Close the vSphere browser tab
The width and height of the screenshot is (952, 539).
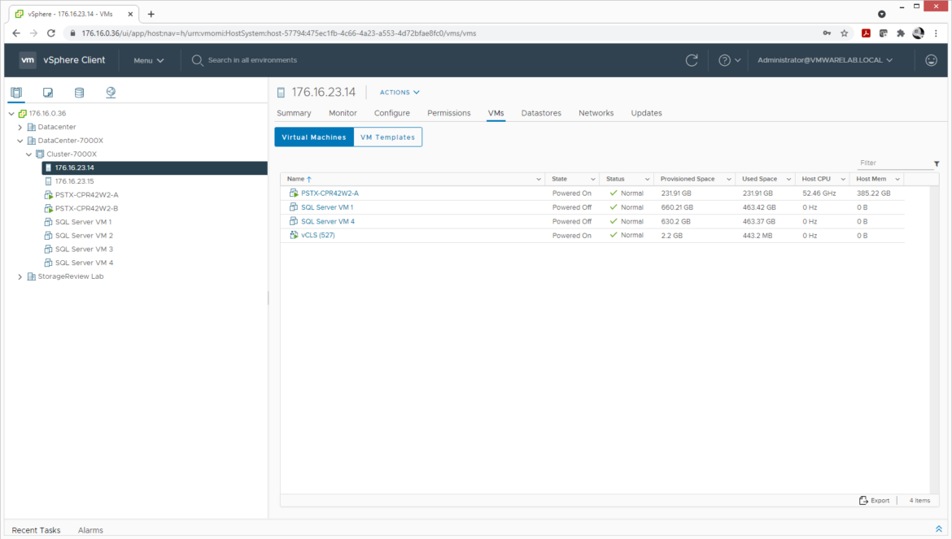[x=130, y=14]
